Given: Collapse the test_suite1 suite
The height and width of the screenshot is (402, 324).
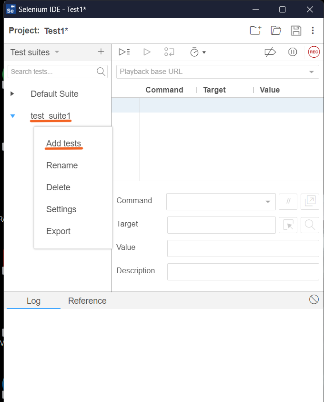Looking at the screenshot, I should pyautogui.click(x=13, y=116).
